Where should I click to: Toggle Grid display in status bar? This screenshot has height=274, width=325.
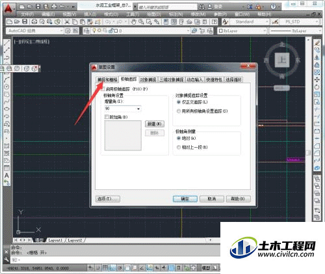click(105, 267)
